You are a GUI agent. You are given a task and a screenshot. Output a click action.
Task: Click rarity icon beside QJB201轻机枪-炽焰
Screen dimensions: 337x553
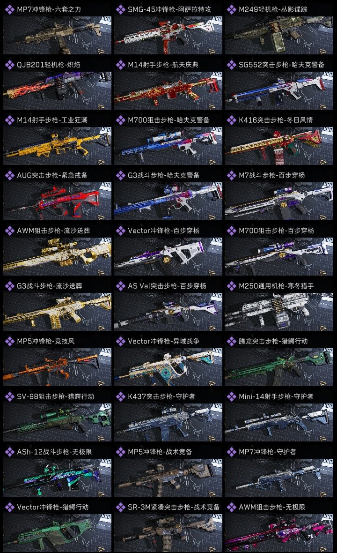coord(9,65)
